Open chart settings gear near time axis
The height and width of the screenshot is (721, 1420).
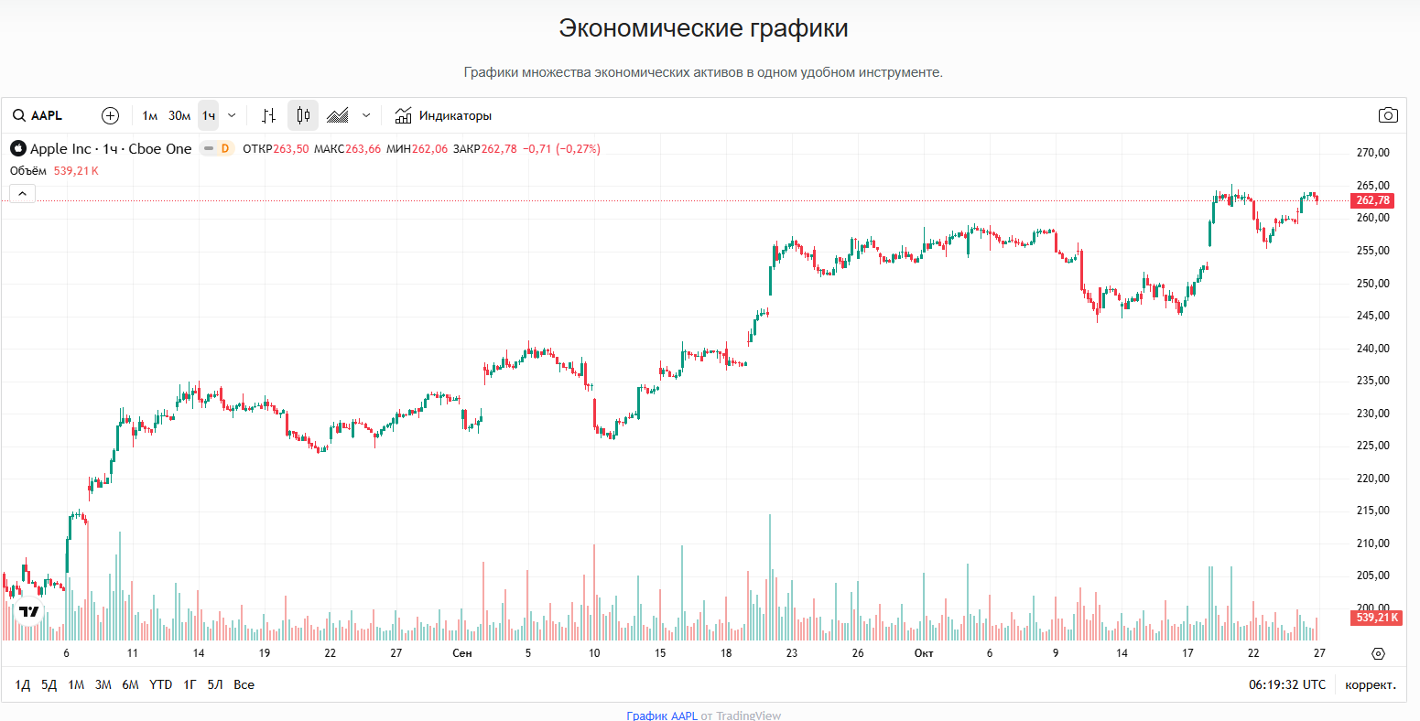pos(1379,653)
